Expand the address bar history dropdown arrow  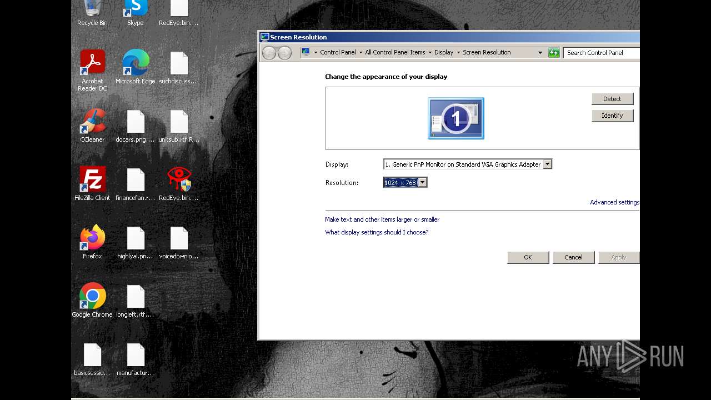(x=540, y=53)
